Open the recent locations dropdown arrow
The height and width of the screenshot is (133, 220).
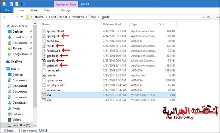17,17
